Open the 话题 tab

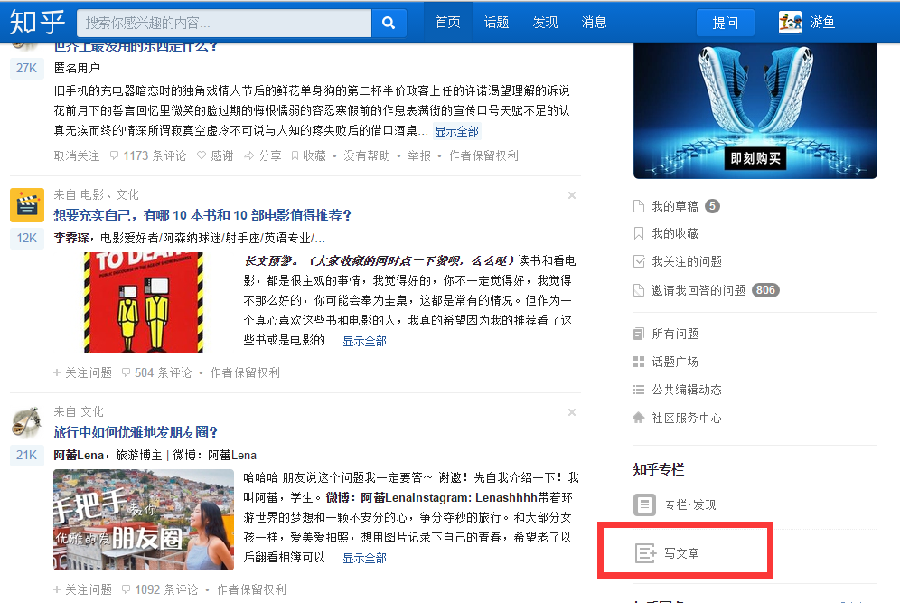point(496,23)
